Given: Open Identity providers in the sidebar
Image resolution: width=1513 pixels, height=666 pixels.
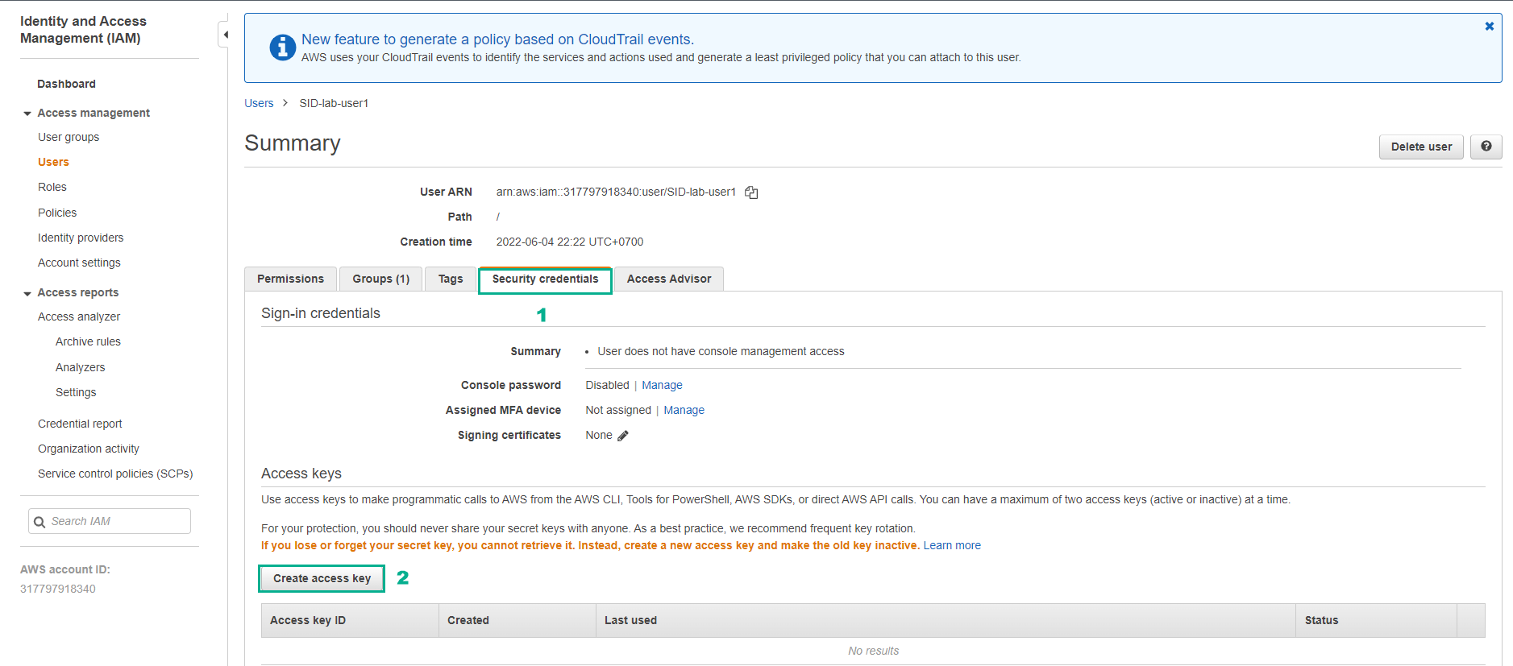Looking at the screenshot, I should tap(81, 238).
